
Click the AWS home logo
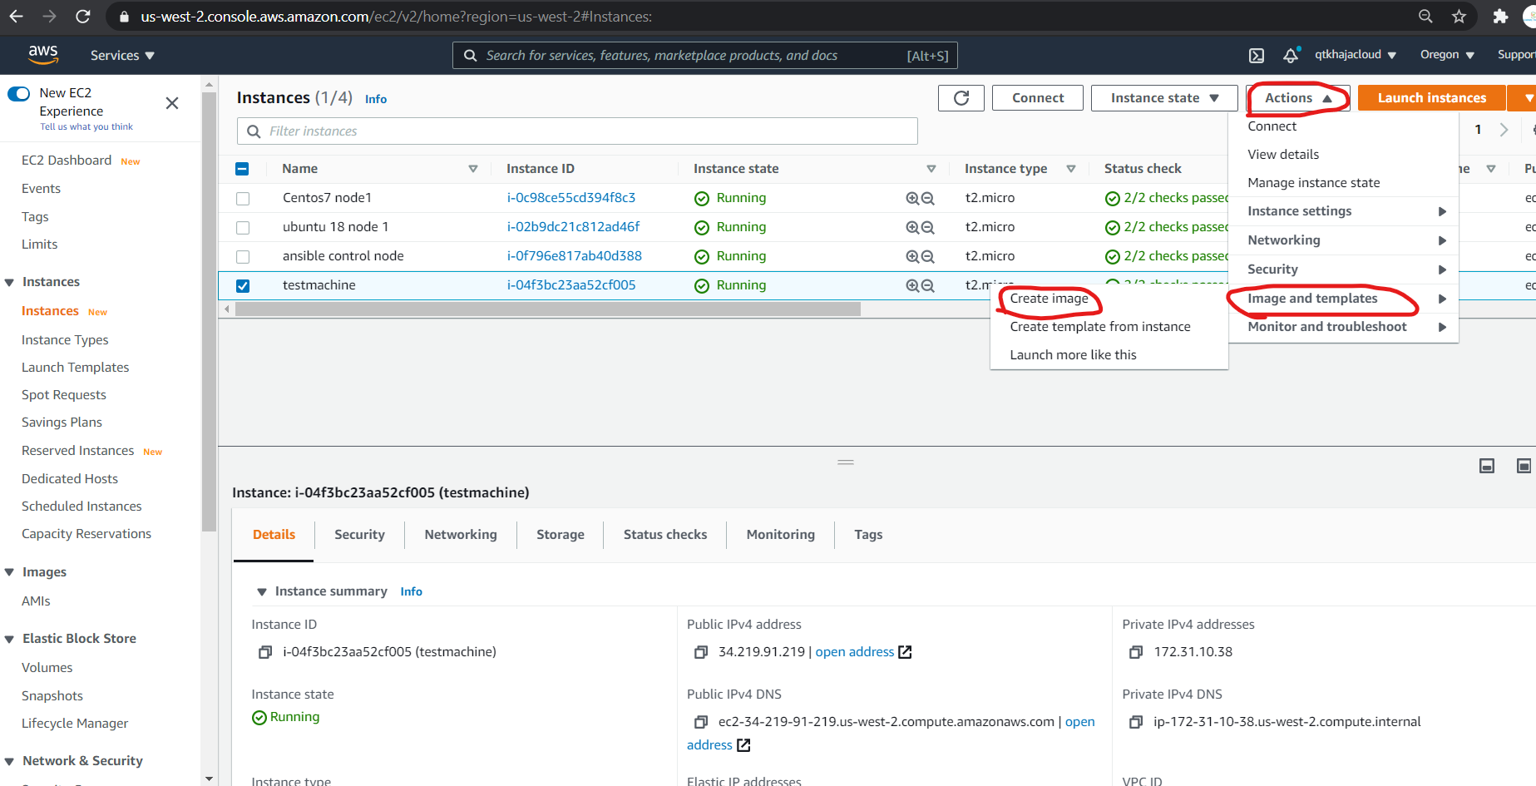tap(43, 54)
